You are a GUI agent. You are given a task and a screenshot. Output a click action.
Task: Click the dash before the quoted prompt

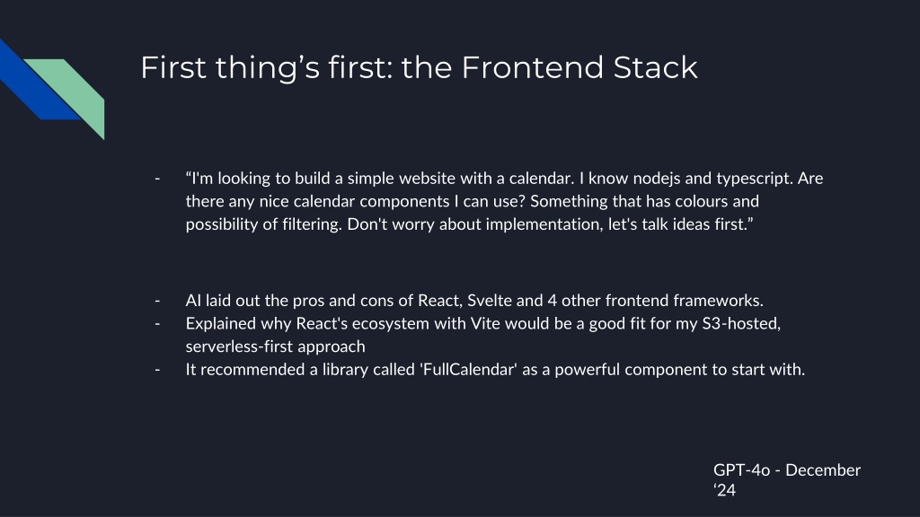pyautogui.click(x=157, y=178)
